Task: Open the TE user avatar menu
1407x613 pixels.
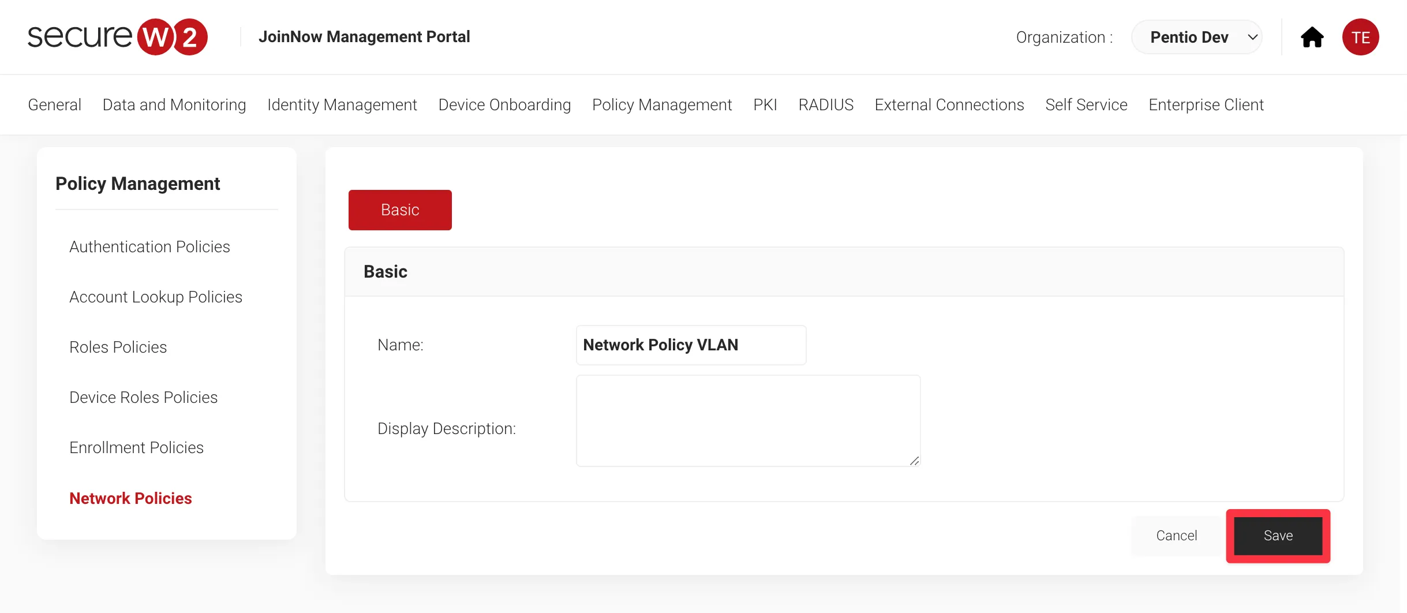Action: (1360, 38)
